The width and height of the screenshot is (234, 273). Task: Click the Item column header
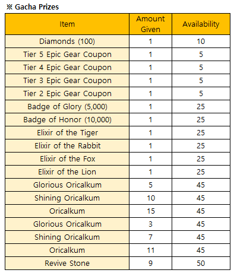(x=67, y=24)
